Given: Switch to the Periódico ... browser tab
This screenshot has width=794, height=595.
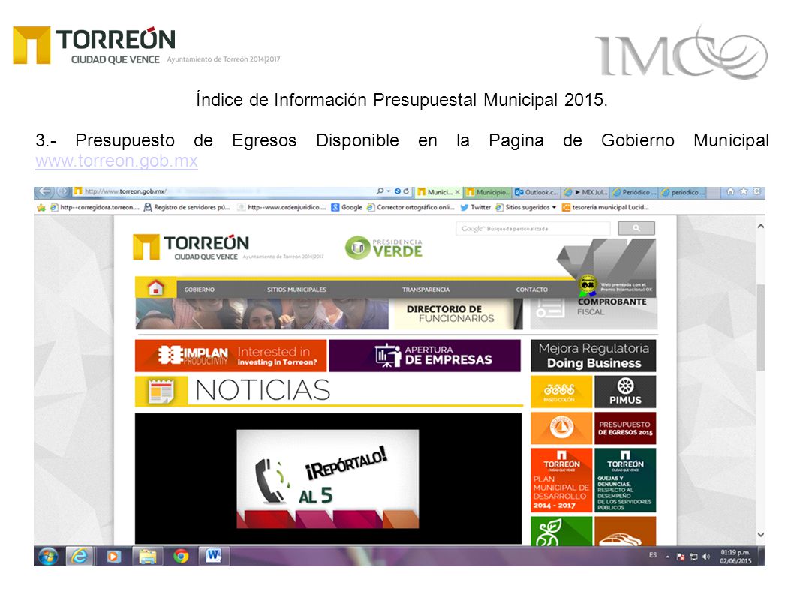Looking at the screenshot, I should pos(634,192).
